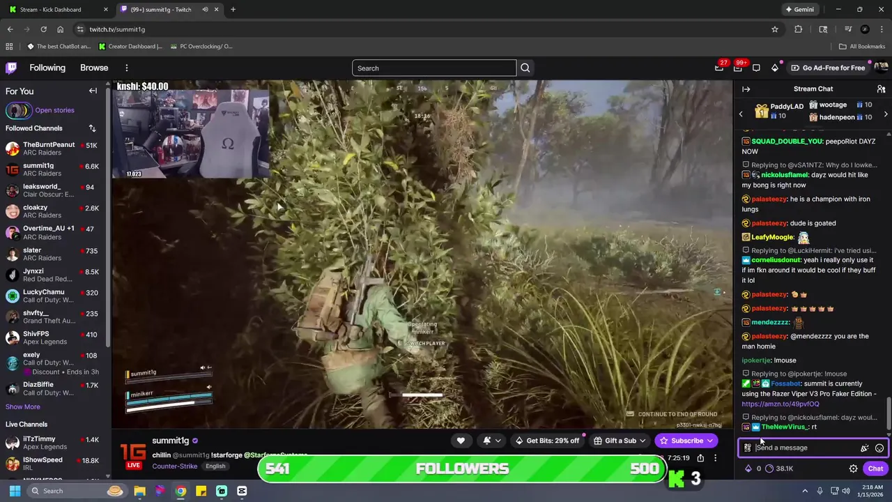892x502 pixels.
Task: Open ShivFPS channel in sidebar
Action: click(52, 337)
